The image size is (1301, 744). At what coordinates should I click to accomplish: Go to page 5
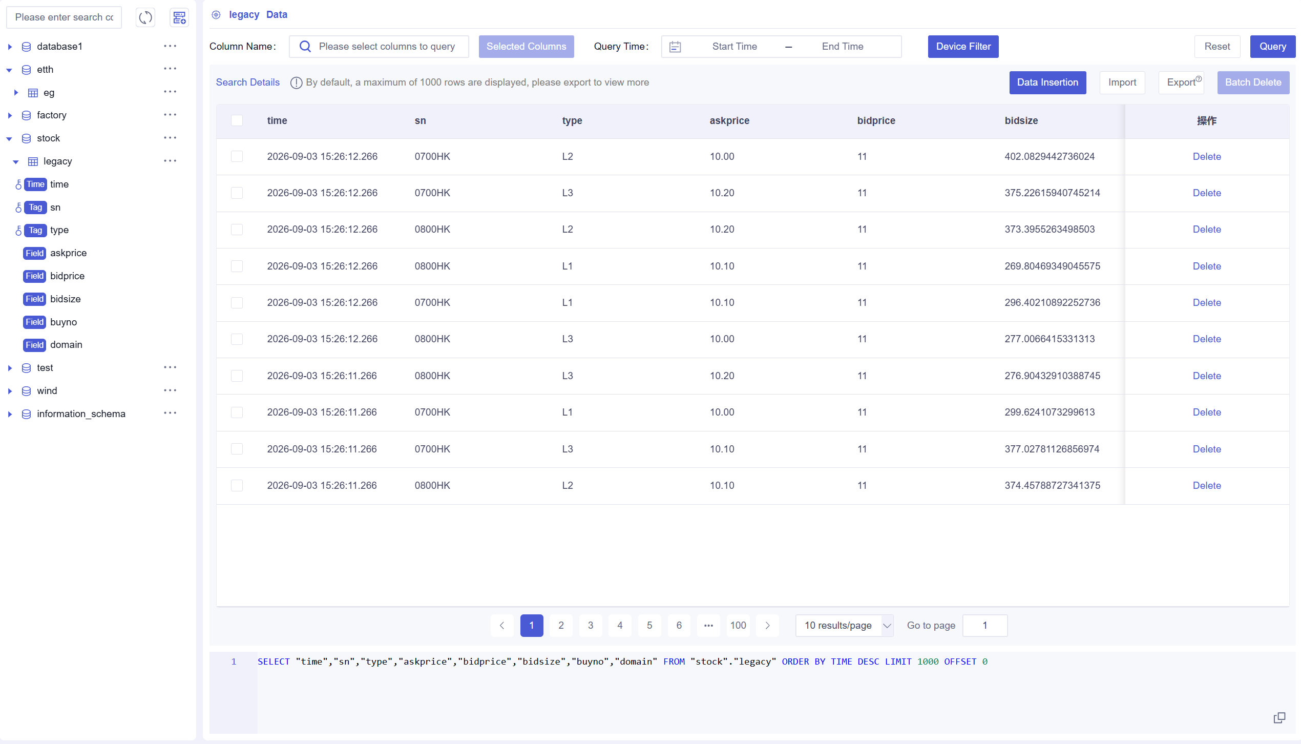(x=649, y=626)
